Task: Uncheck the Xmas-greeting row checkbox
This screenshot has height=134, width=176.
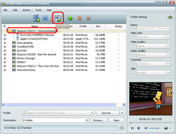Action: pyautogui.click(x=5, y=43)
